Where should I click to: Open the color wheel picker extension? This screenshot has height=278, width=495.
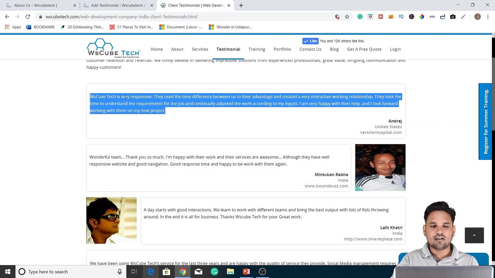[x=422, y=17]
